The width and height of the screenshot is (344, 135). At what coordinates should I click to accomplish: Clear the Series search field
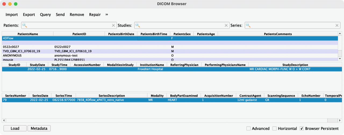click(x=337, y=25)
